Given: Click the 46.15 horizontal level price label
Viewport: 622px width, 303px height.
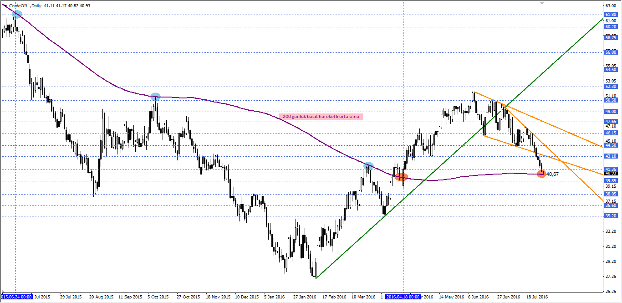Looking at the screenshot, I should pos(611,133).
